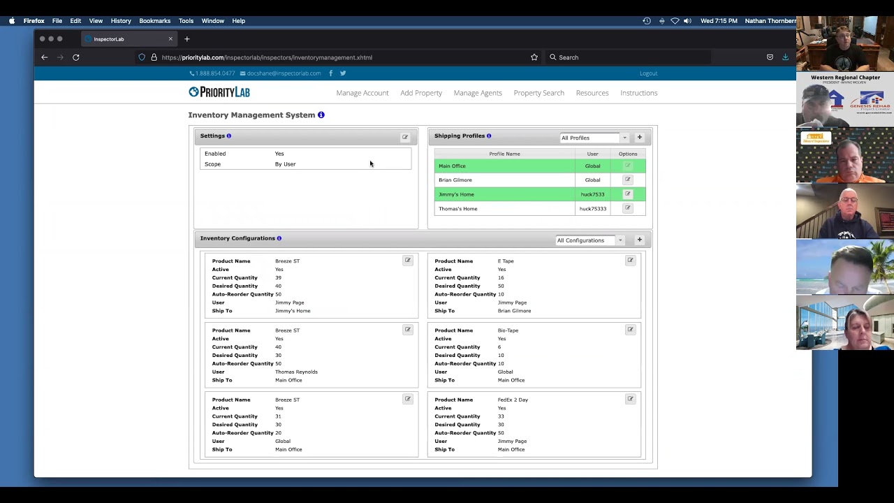Open the All Profiles dropdown
The height and width of the screenshot is (503, 894).
(594, 138)
